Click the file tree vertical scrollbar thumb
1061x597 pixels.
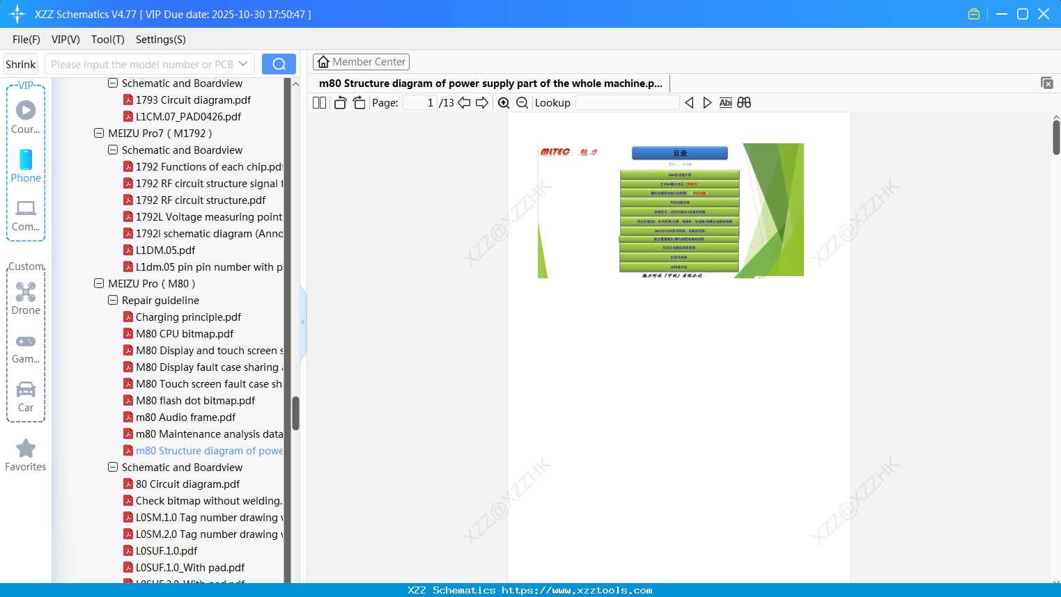pos(295,413)
